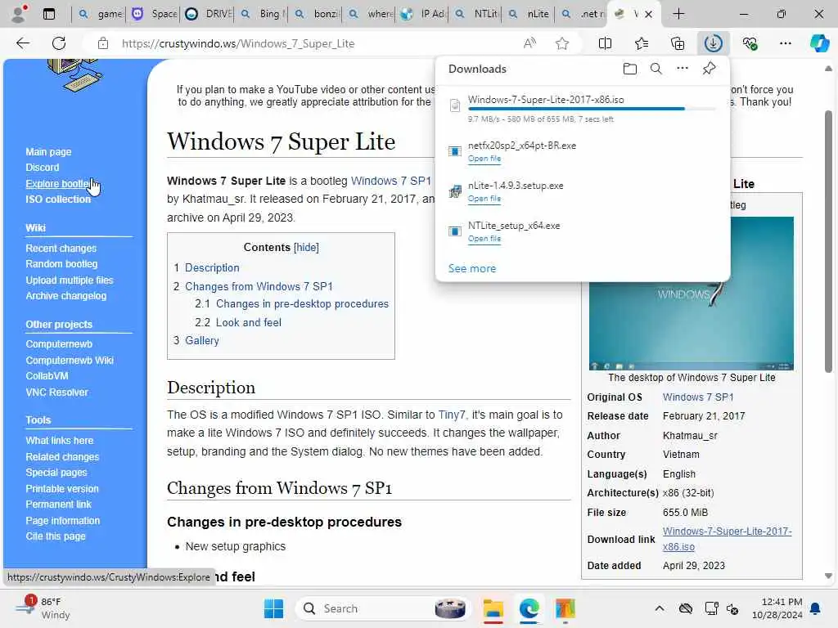Open the Favorites list icon

[x=642, y=43]
